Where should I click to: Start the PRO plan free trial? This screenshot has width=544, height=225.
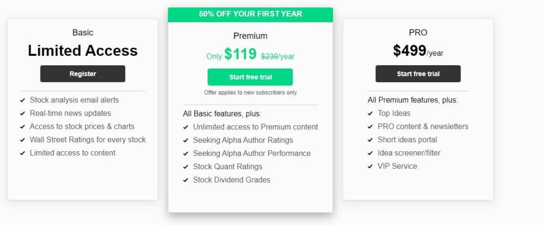click(x=418, y=74)
